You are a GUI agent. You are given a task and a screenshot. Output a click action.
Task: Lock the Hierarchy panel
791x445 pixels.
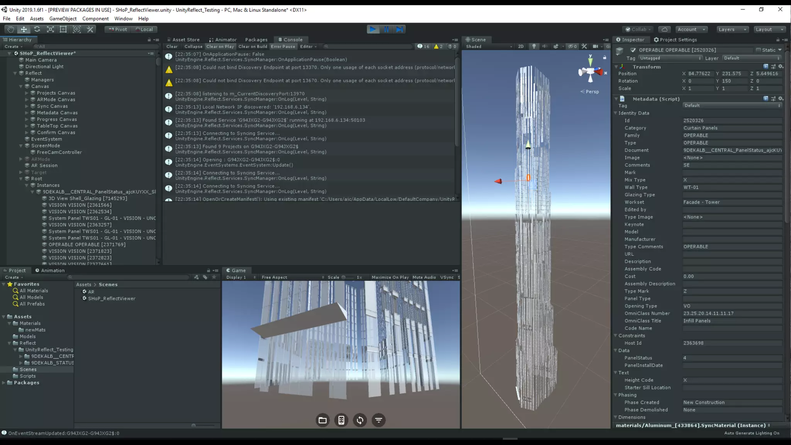[149, 40]
